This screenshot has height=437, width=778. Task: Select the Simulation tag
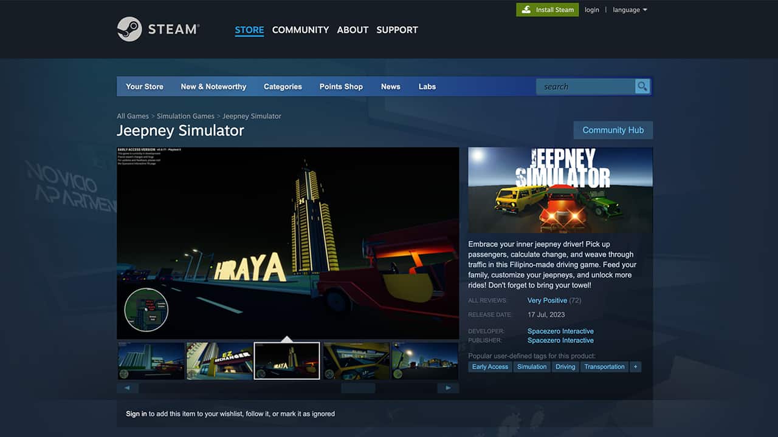pos(532,367)
